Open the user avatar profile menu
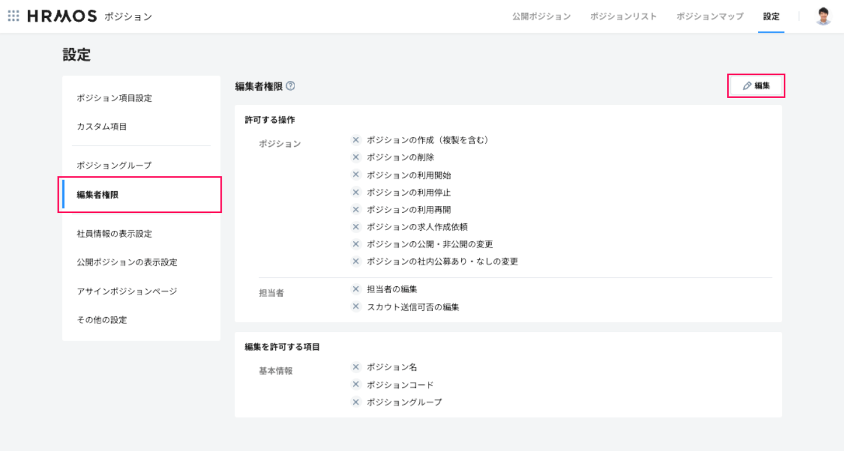Viewport: 844px width, 451px height. (x=823, y=17)
